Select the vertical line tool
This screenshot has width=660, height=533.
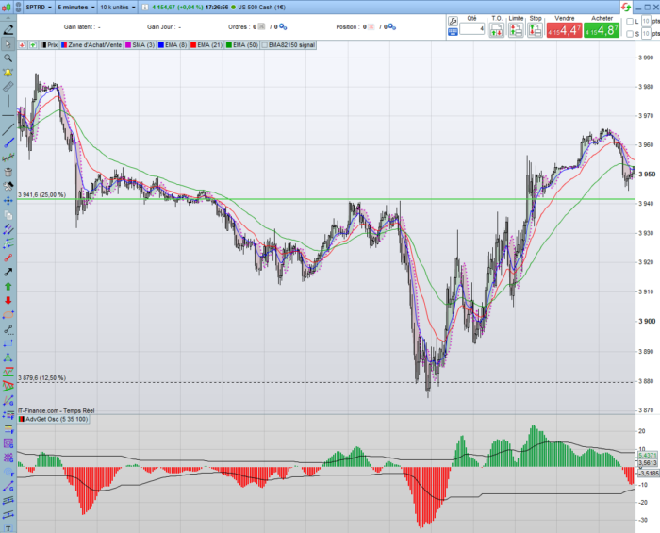coord(8,101)
